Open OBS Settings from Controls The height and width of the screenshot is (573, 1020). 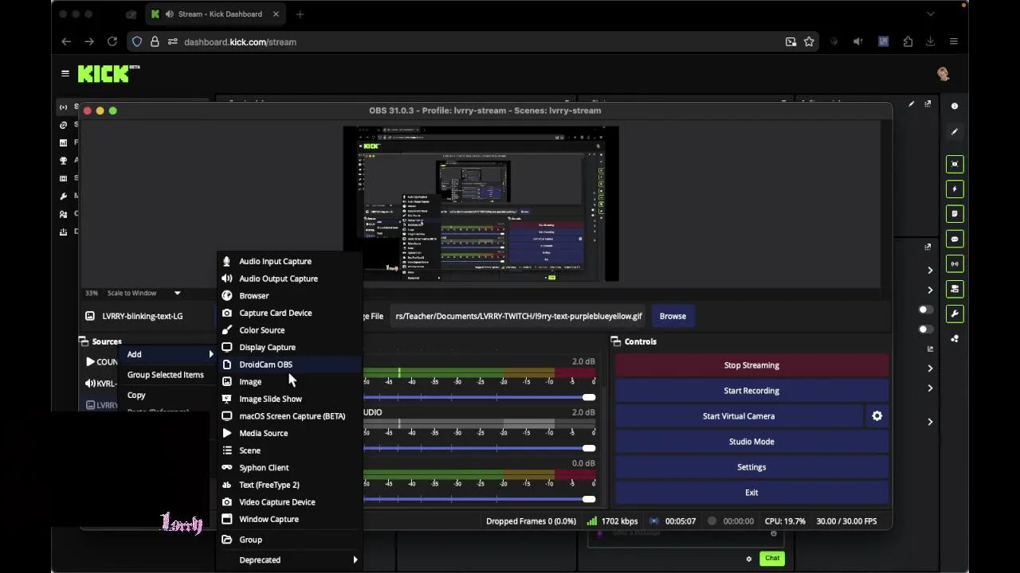click(x=751, y=467)
